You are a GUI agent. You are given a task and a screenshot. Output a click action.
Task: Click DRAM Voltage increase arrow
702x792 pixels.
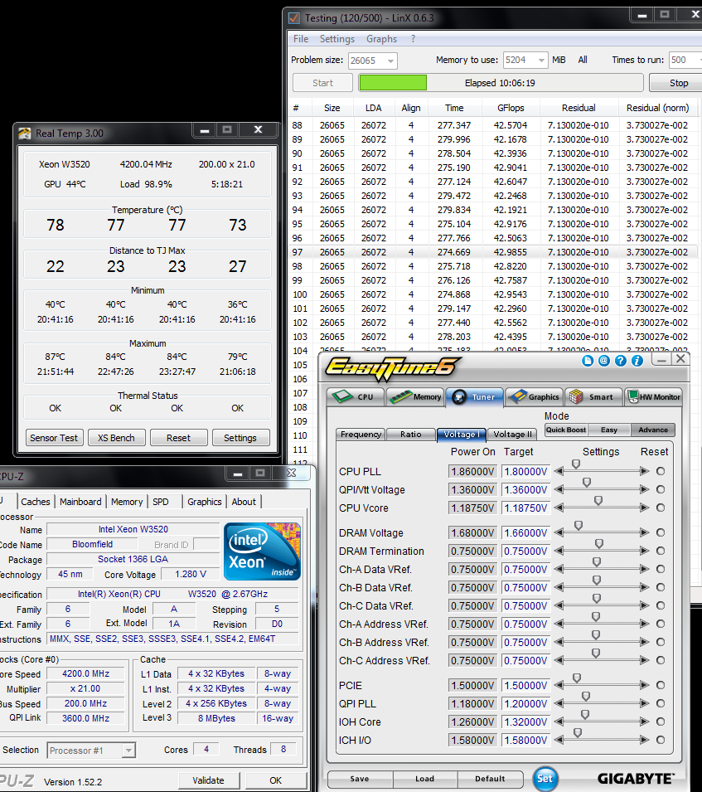pyautogui.click(x=645, y=532)
